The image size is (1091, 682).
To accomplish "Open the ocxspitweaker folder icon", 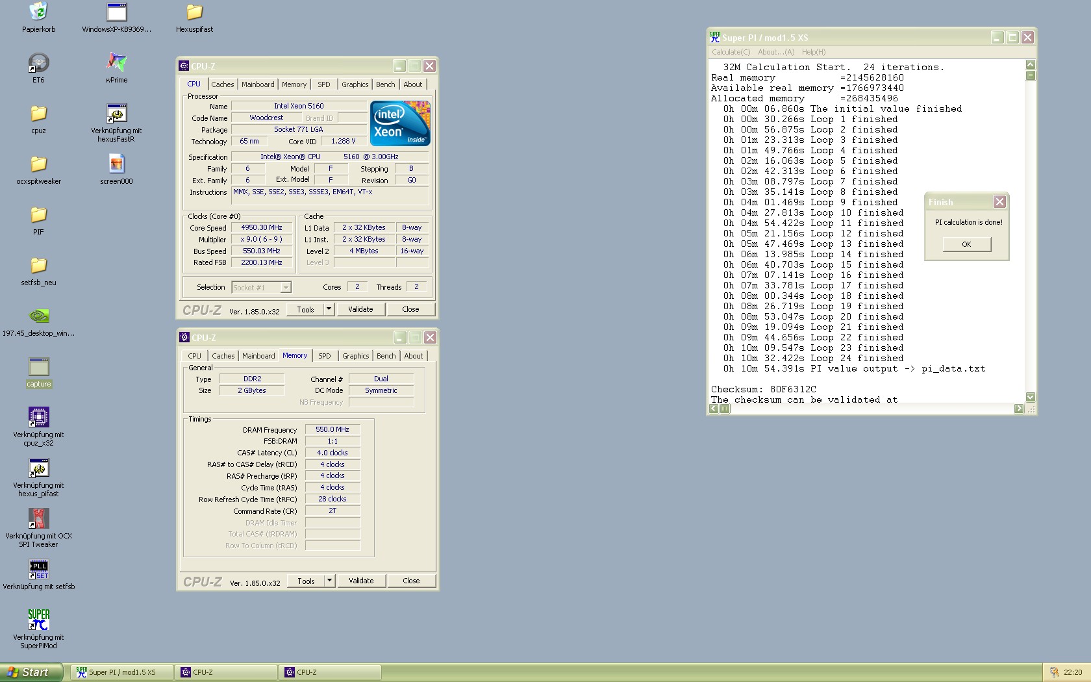I will tap(38, 164).
